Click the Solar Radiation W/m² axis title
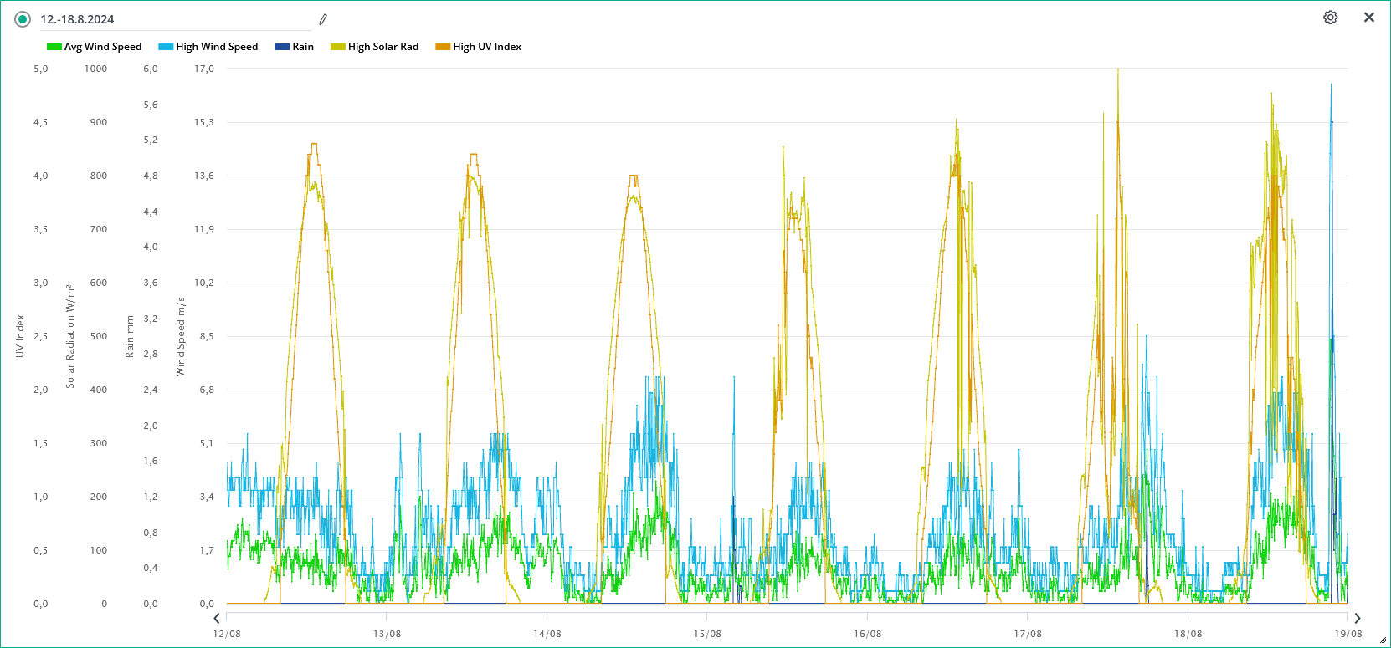 coord(70,336)
